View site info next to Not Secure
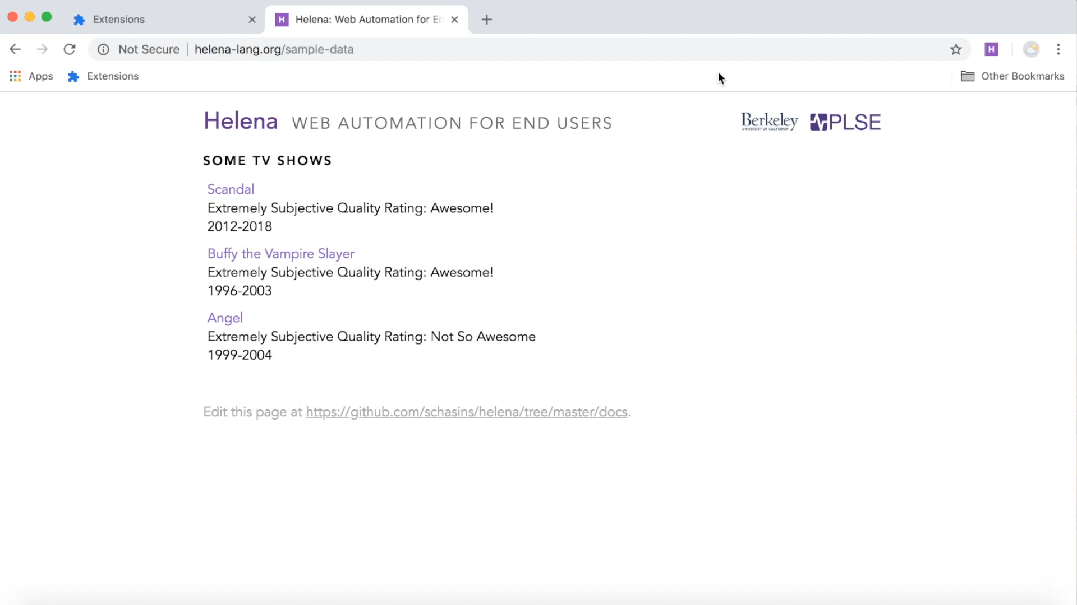 [x=103, y=49]
